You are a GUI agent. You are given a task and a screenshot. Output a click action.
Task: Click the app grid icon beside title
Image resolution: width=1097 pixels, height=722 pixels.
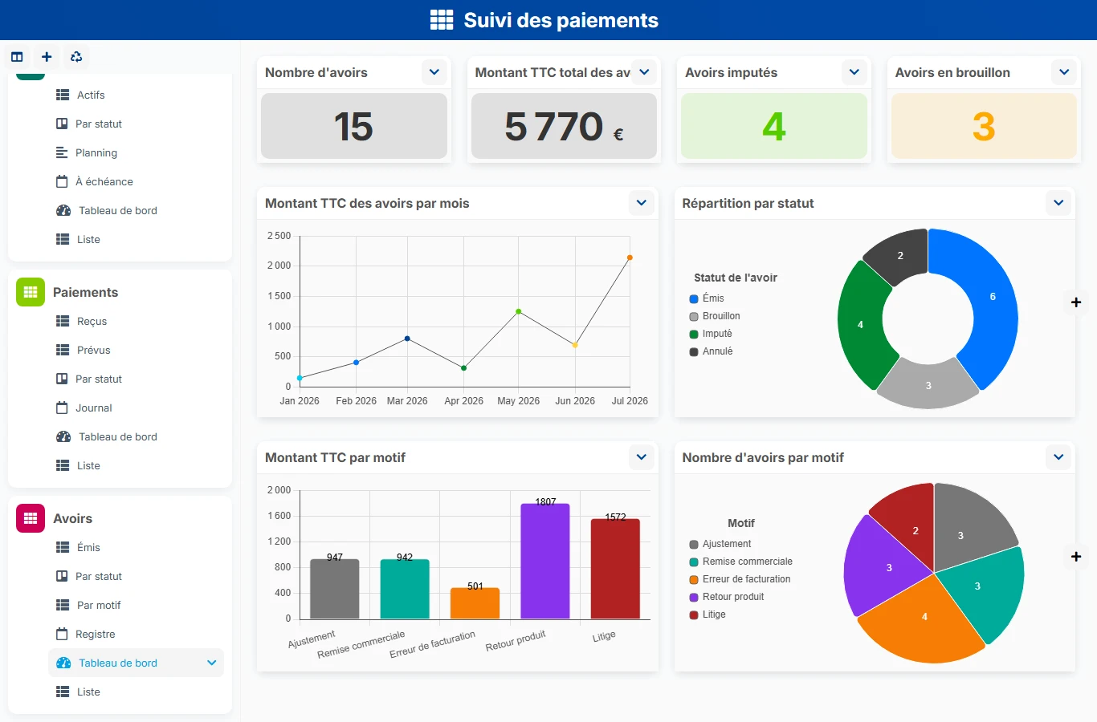click(x=442, y=20)
